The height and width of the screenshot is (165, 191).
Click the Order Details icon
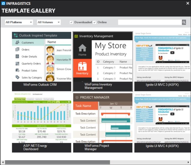click(x=17, y=56)
